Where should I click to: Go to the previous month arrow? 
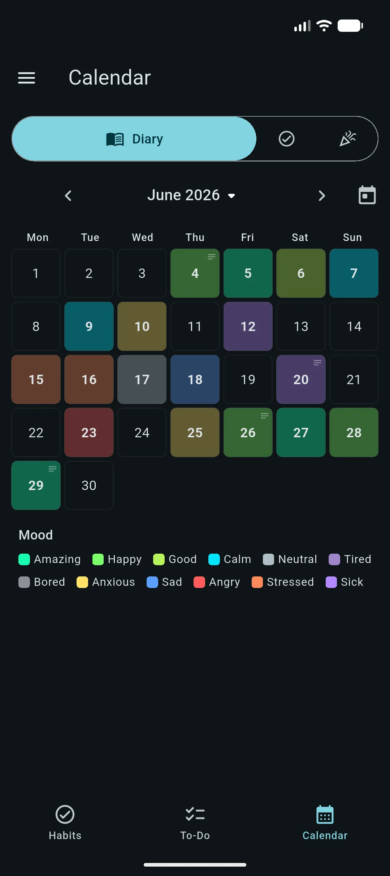tap(68, 196)
